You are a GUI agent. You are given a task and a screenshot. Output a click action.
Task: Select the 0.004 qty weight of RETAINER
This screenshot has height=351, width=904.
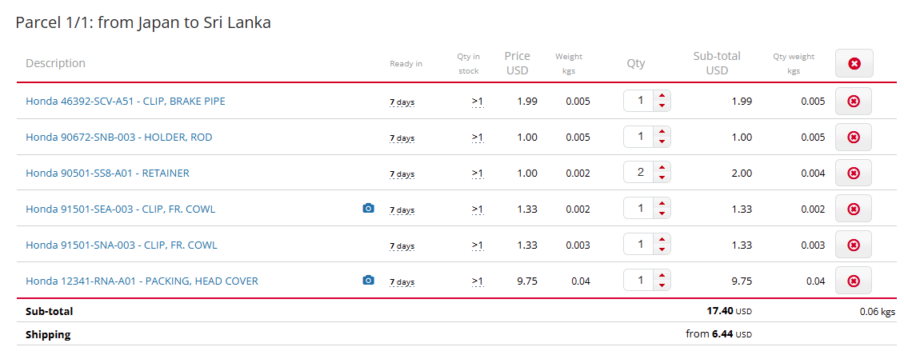(813, 173)
